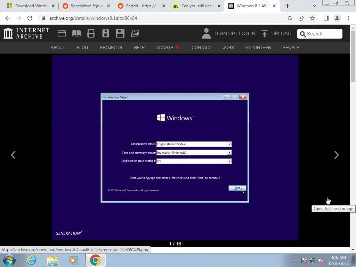The width and height of the screenshot is (356, 267).
Task: Open new tab with plus button
Action: (288, 6)
